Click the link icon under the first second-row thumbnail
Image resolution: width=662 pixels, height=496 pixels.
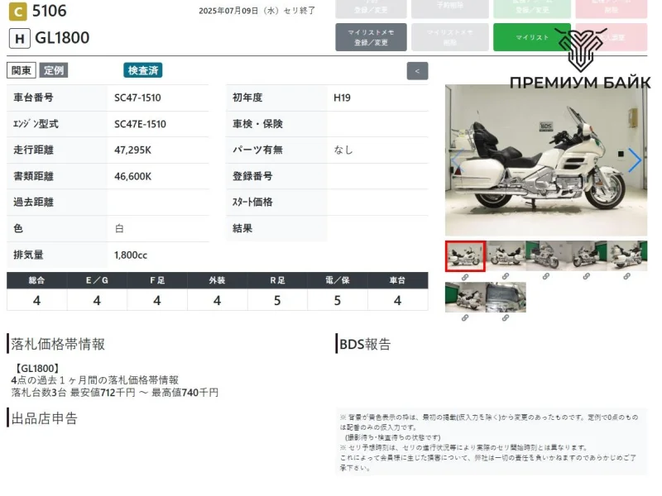click(465, 317)
